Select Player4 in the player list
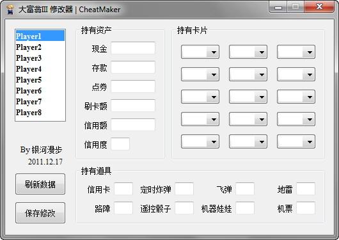 coord(40,69)
